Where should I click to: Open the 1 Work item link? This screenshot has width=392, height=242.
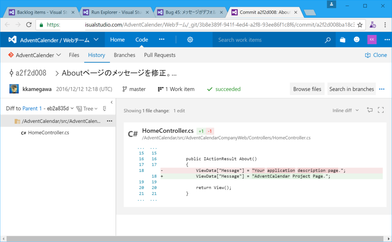176,89
